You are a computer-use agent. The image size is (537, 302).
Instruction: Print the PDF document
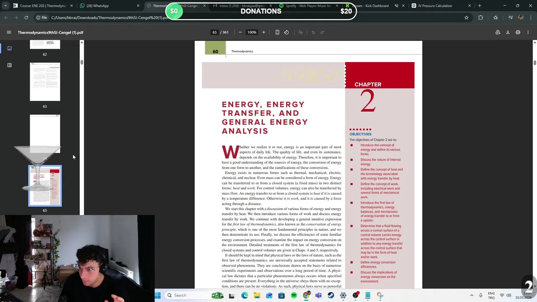(x=518, y=32)
